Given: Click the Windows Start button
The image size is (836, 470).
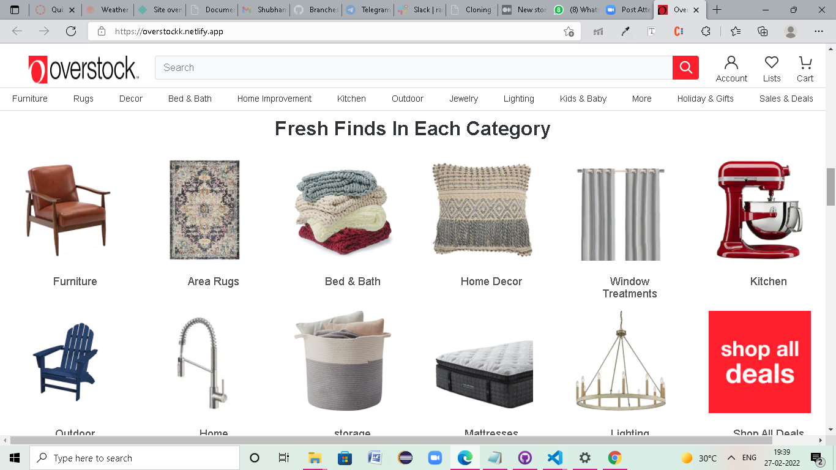Looking at the screenshot, I should point(15,458).
